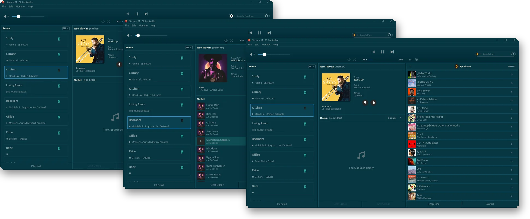Expand the _Hello World album chevron
This screenshot has width=530, height=219.
[x=511, y=75]
